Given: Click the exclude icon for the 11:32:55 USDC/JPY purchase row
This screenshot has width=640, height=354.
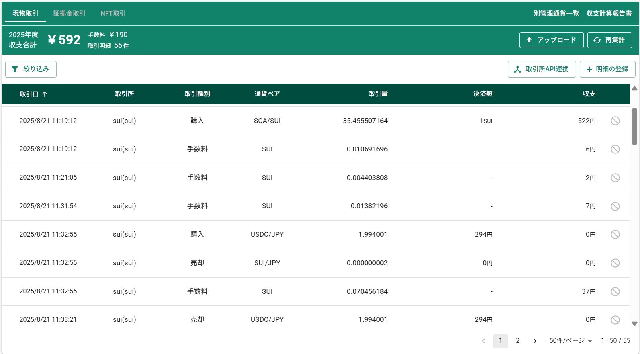Looking at the screenshot, I should 615,235.
